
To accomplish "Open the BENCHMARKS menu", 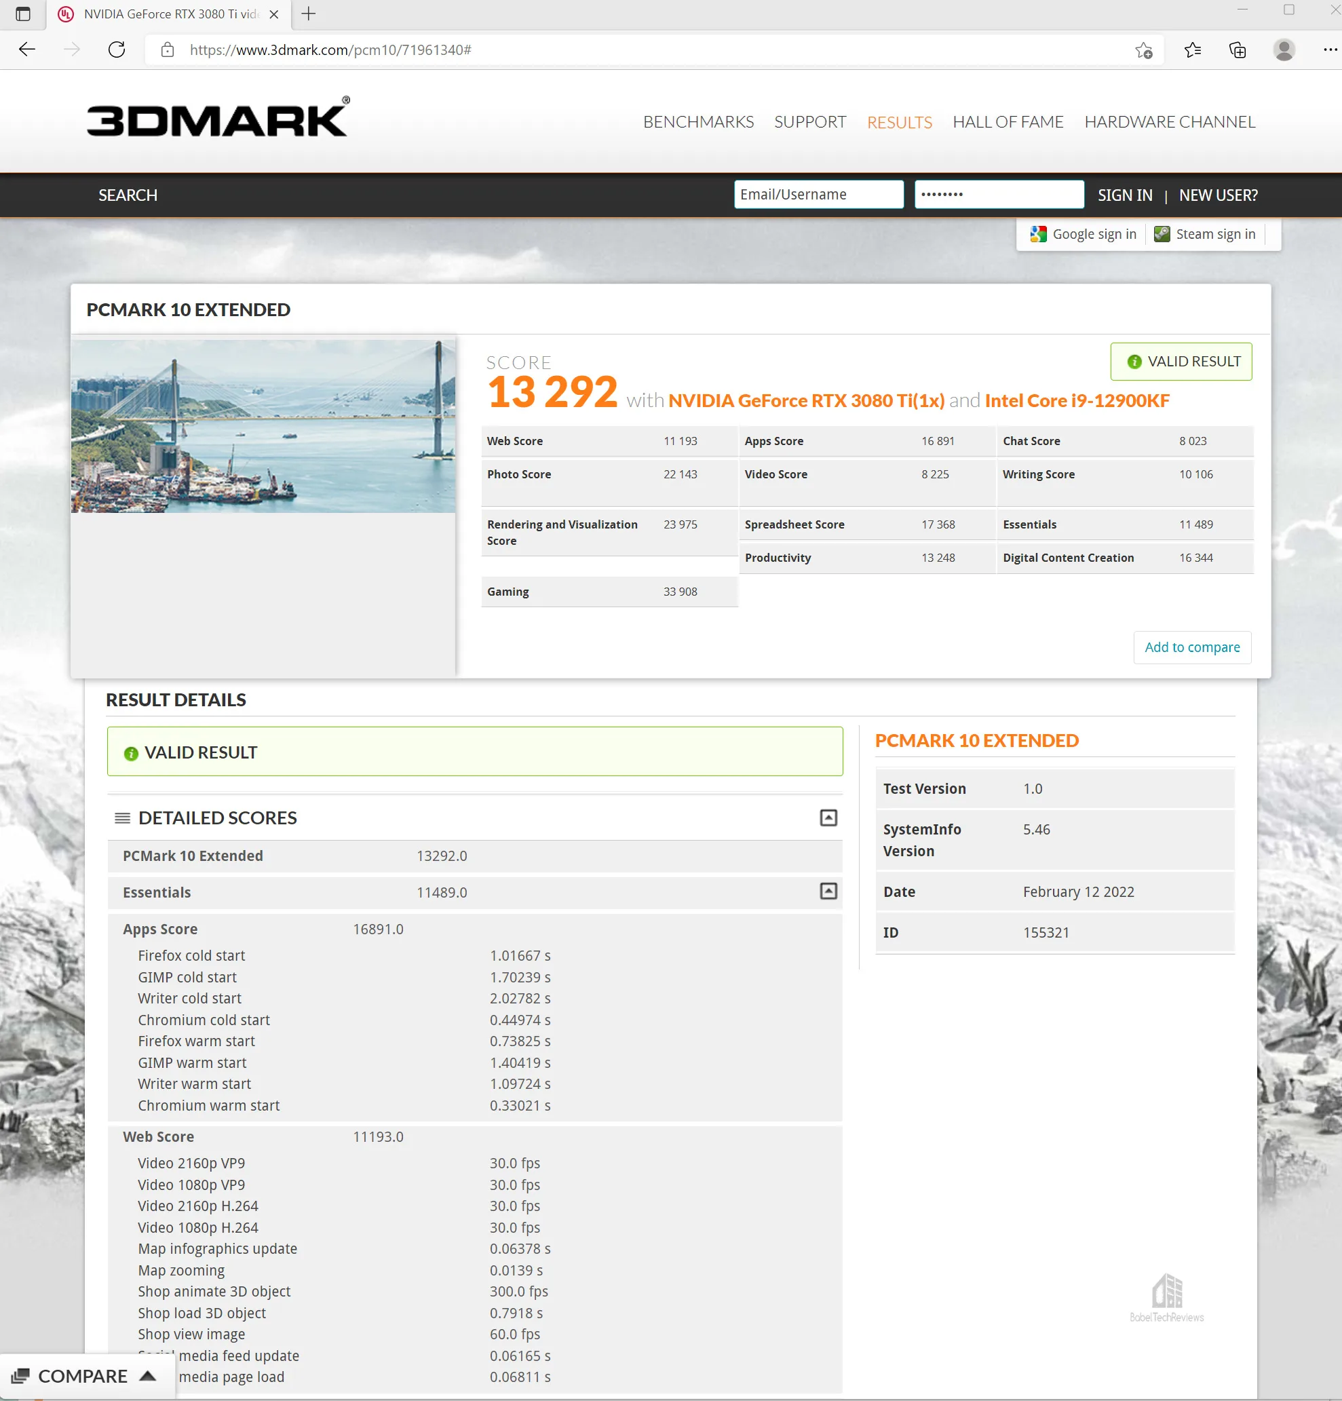I will (x=698, y=122).
